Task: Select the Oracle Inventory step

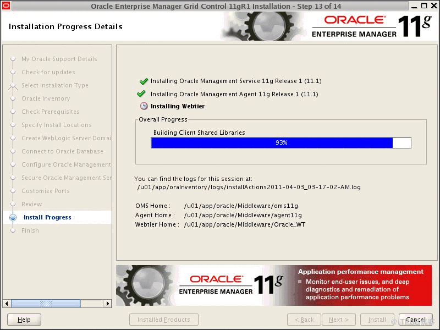Action: coord(46,98)
